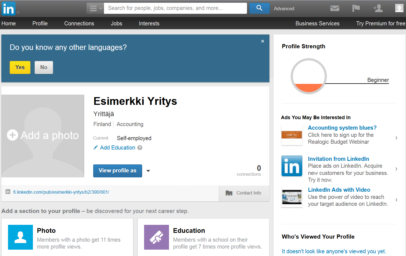Image resolution: width=406 pixels, height=256 pixels.
Task: Click the LinkedIn logo icon
Action: point(9,9)
